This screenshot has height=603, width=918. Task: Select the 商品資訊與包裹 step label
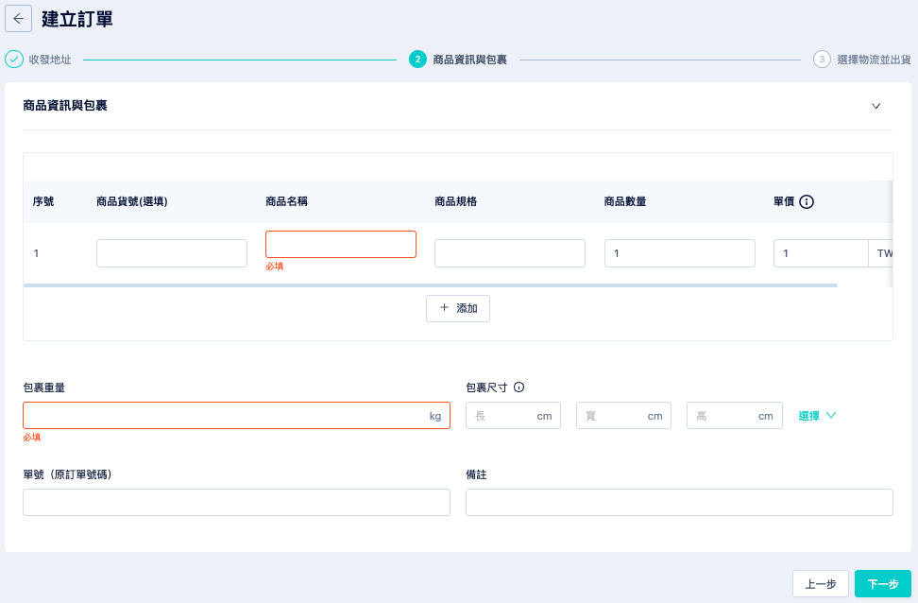(x=469, y=60)
